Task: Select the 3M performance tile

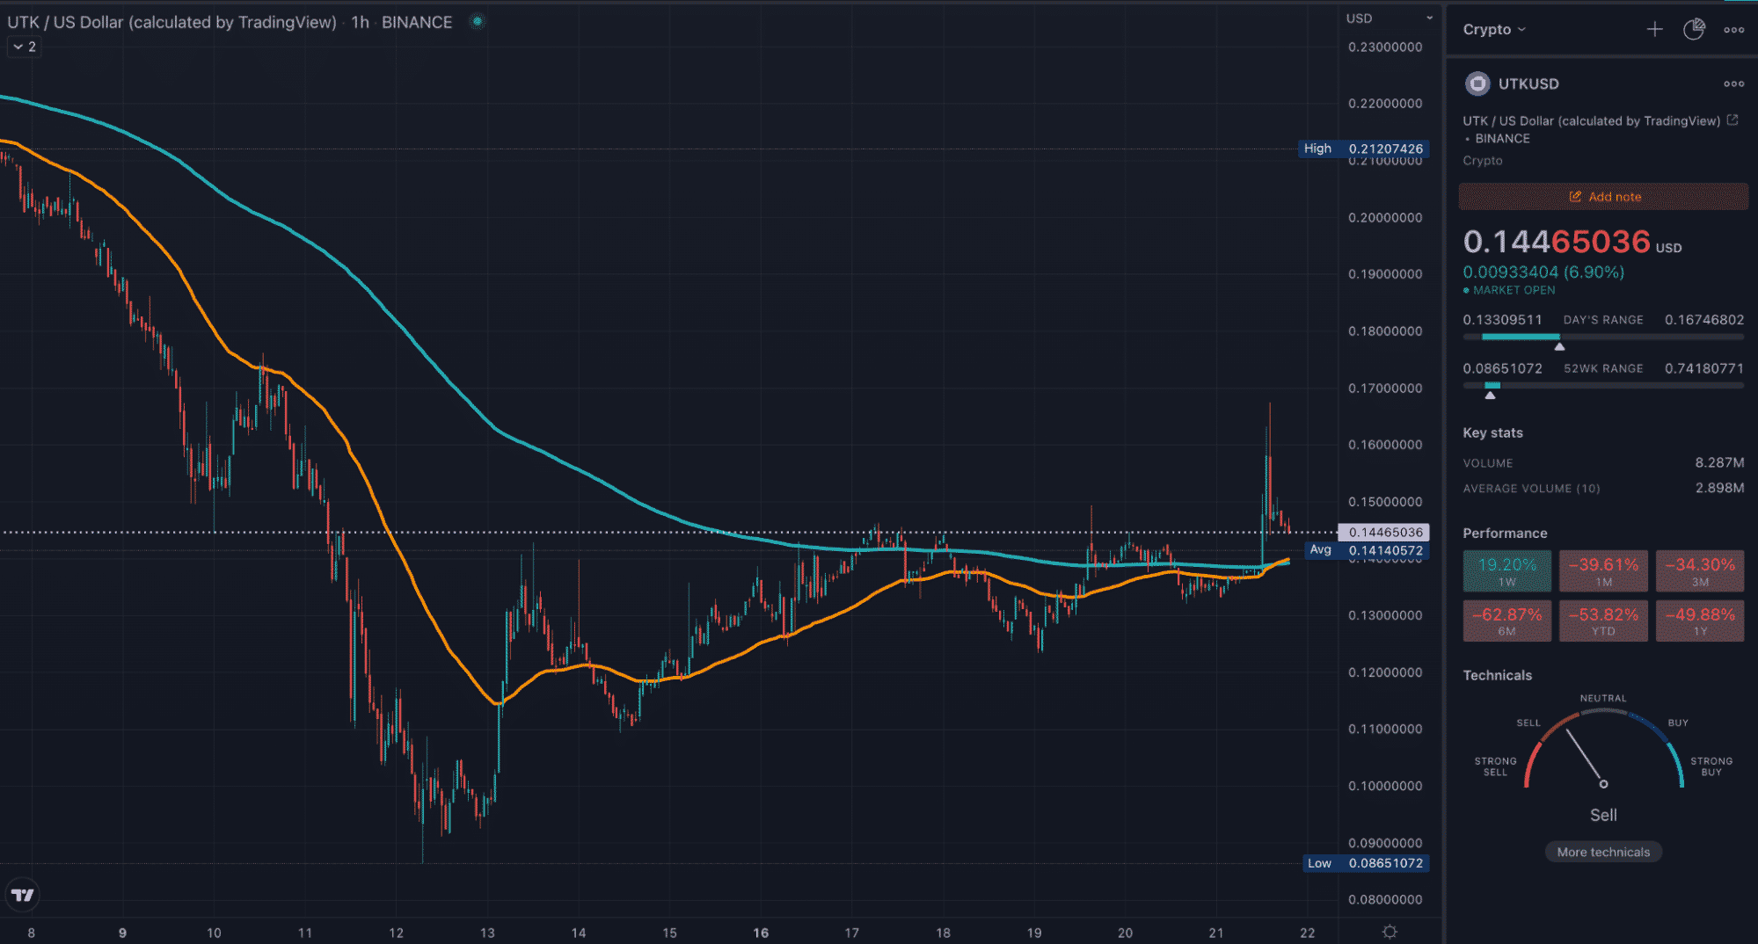Action: pyautogui.click(x=1699, y=570)
